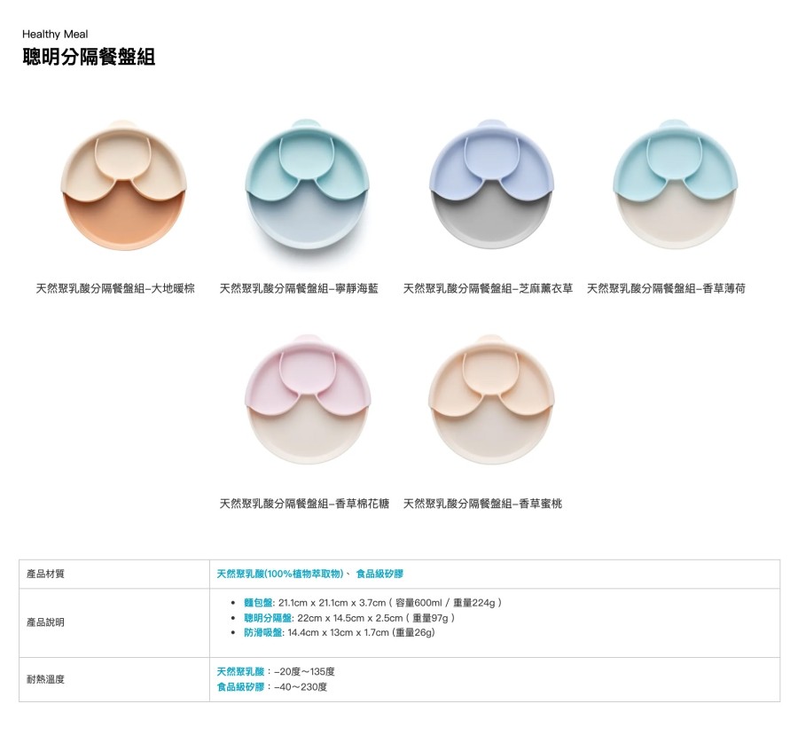Open 天然聚乳酸分隔餐盤組-香草蜜桃 product name
The height and width of the screenshot is (743, 798).
point(482,504)
